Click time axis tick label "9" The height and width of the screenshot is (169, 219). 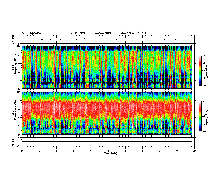point(177,151)
